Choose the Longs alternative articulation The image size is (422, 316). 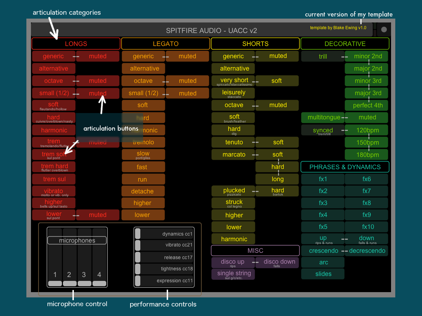pos(53,68)
